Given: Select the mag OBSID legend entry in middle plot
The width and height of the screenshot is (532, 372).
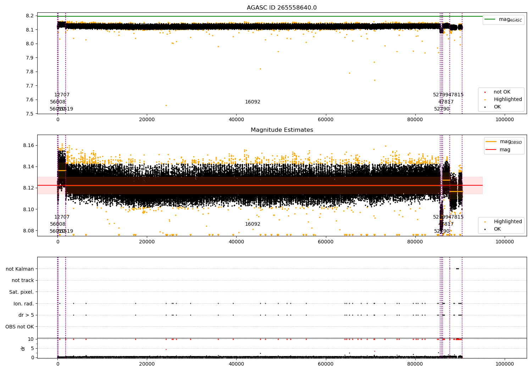Looking at the screenshot, I should 504,142.
